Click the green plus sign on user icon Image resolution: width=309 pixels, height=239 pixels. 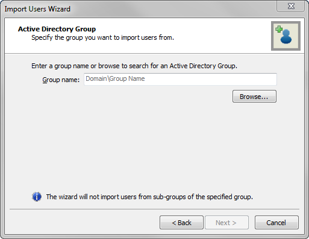point(279,29)
